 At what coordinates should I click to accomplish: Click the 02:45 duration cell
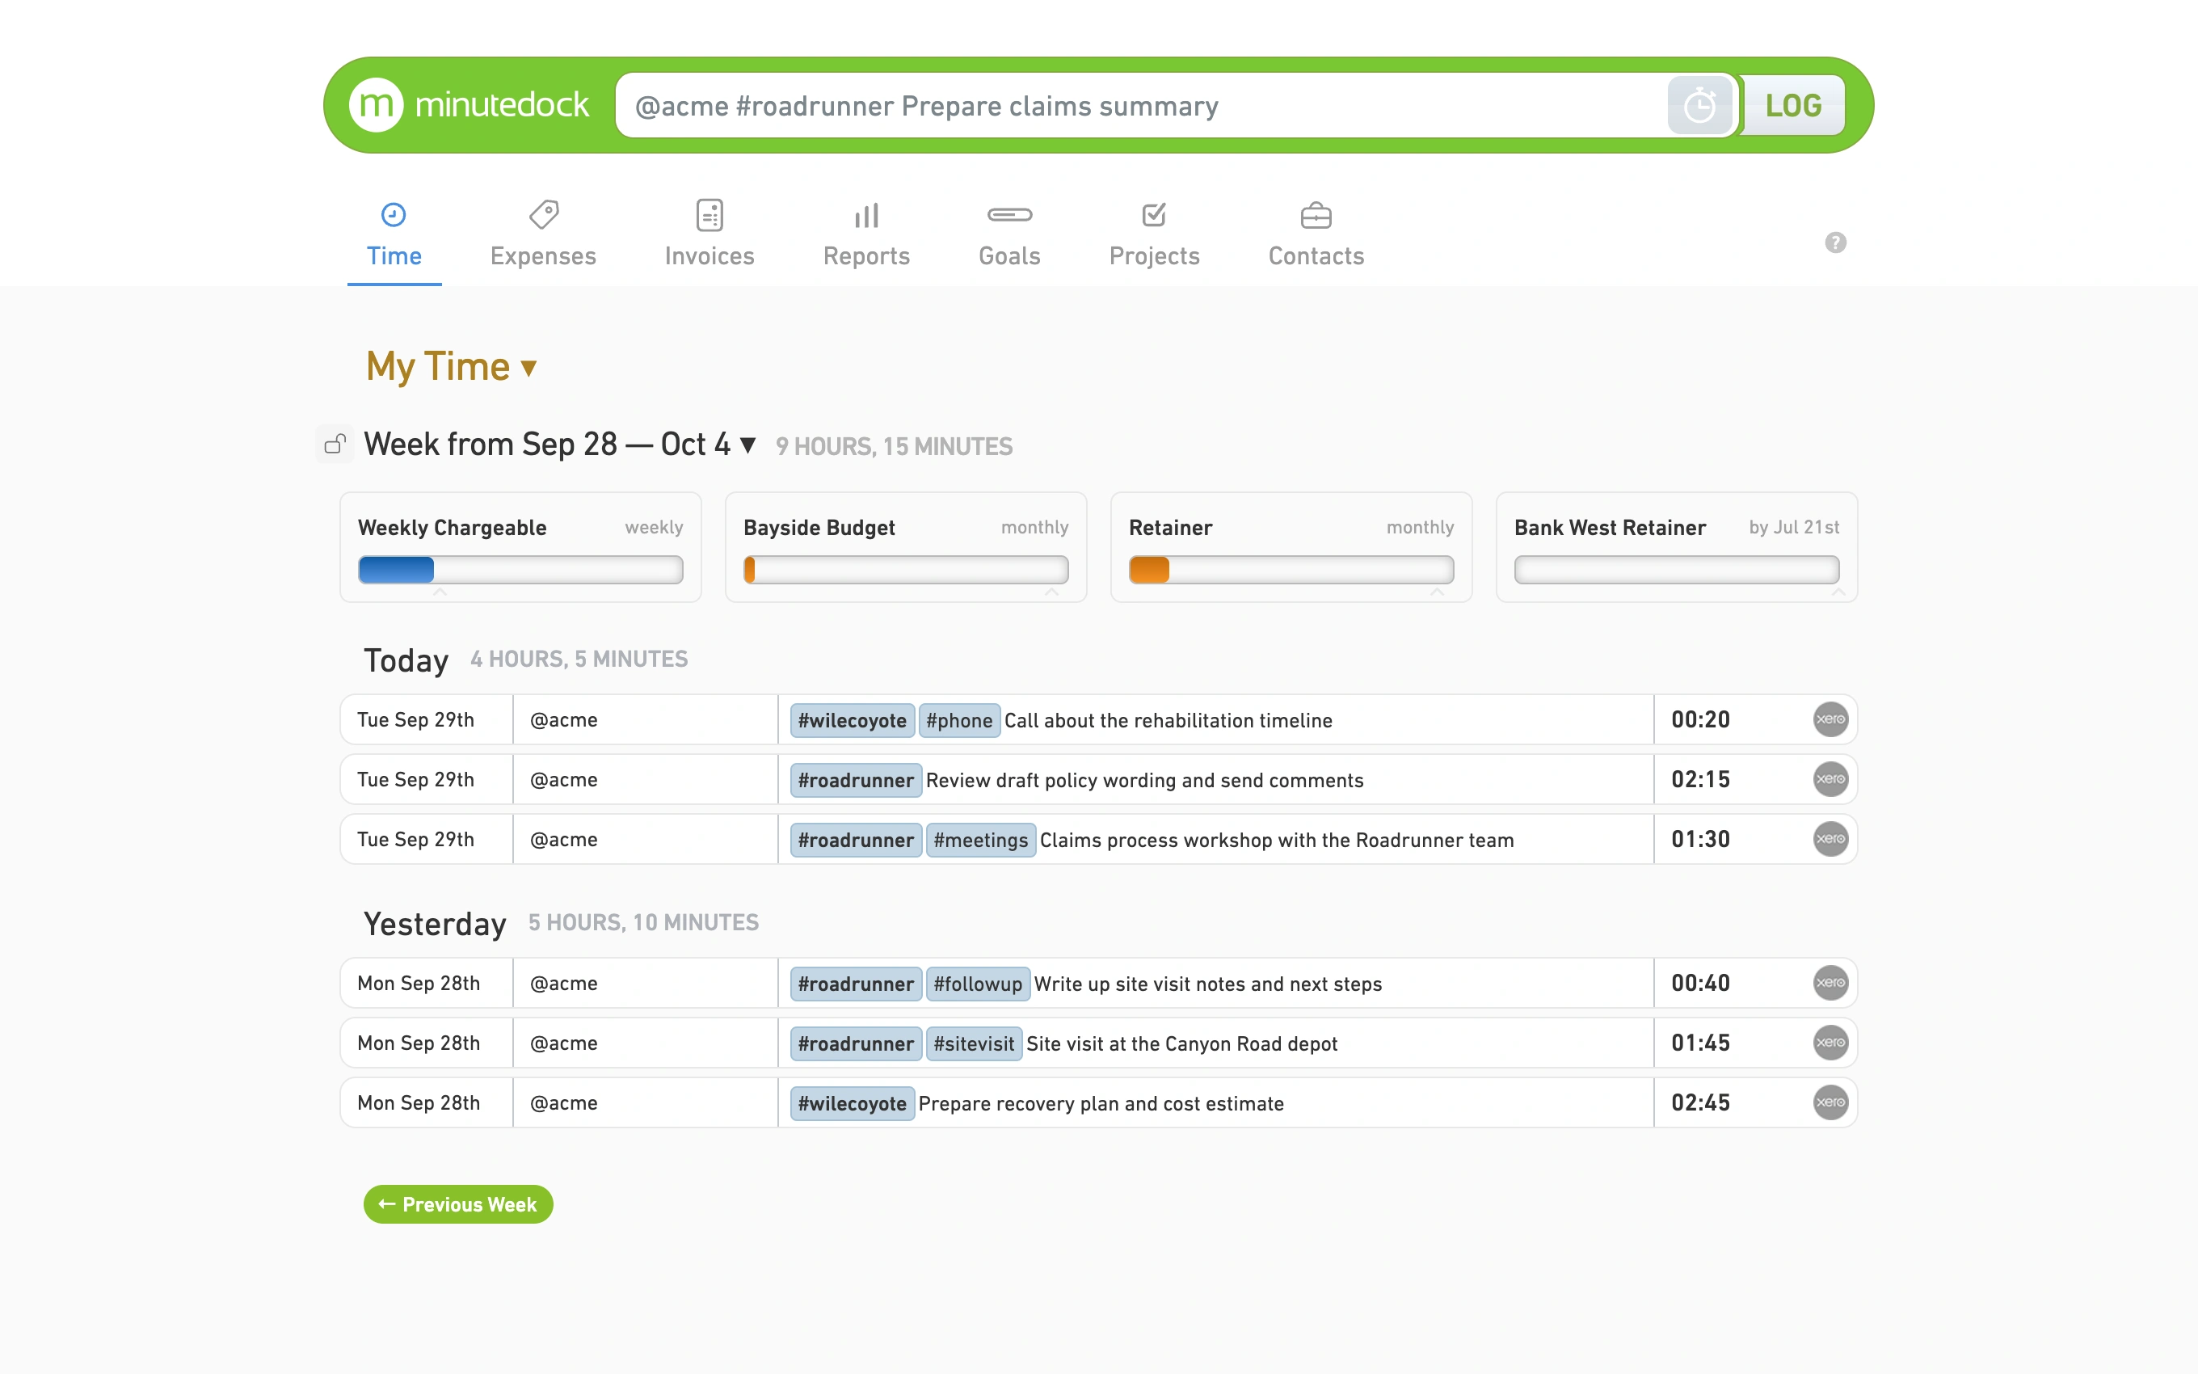tap(1700, 1103)
